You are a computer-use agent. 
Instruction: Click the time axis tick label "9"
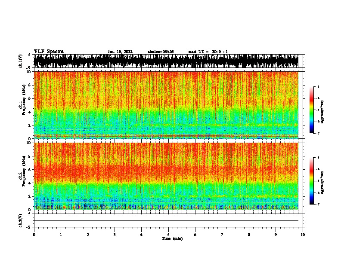[x=276, y=235]
